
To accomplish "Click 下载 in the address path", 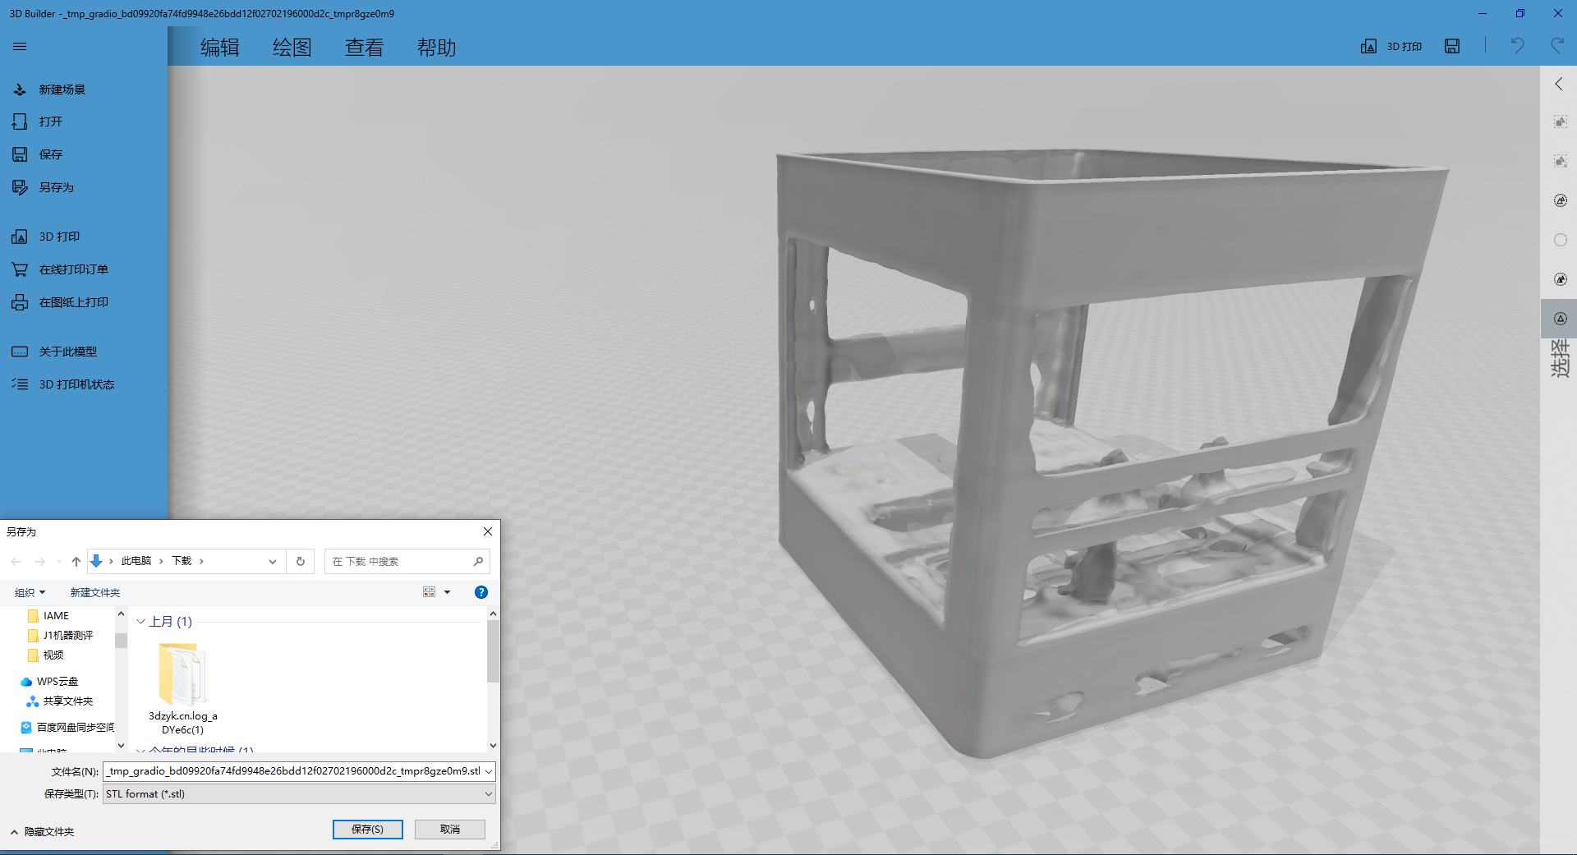I will click(x=182, y=561).
